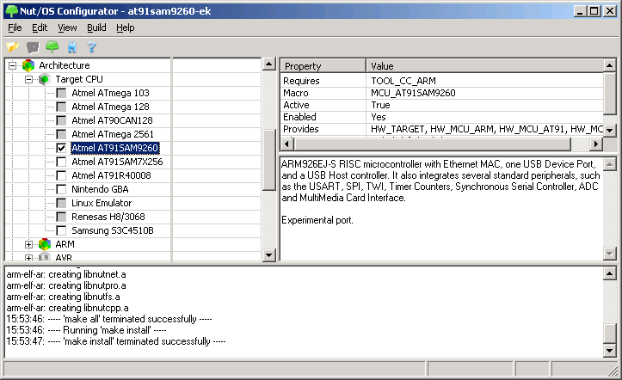Collapse the Architecture tree node

(13, 66)
